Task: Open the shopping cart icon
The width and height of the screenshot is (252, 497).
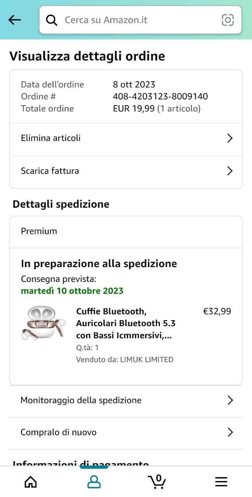Action: (157, 481)
